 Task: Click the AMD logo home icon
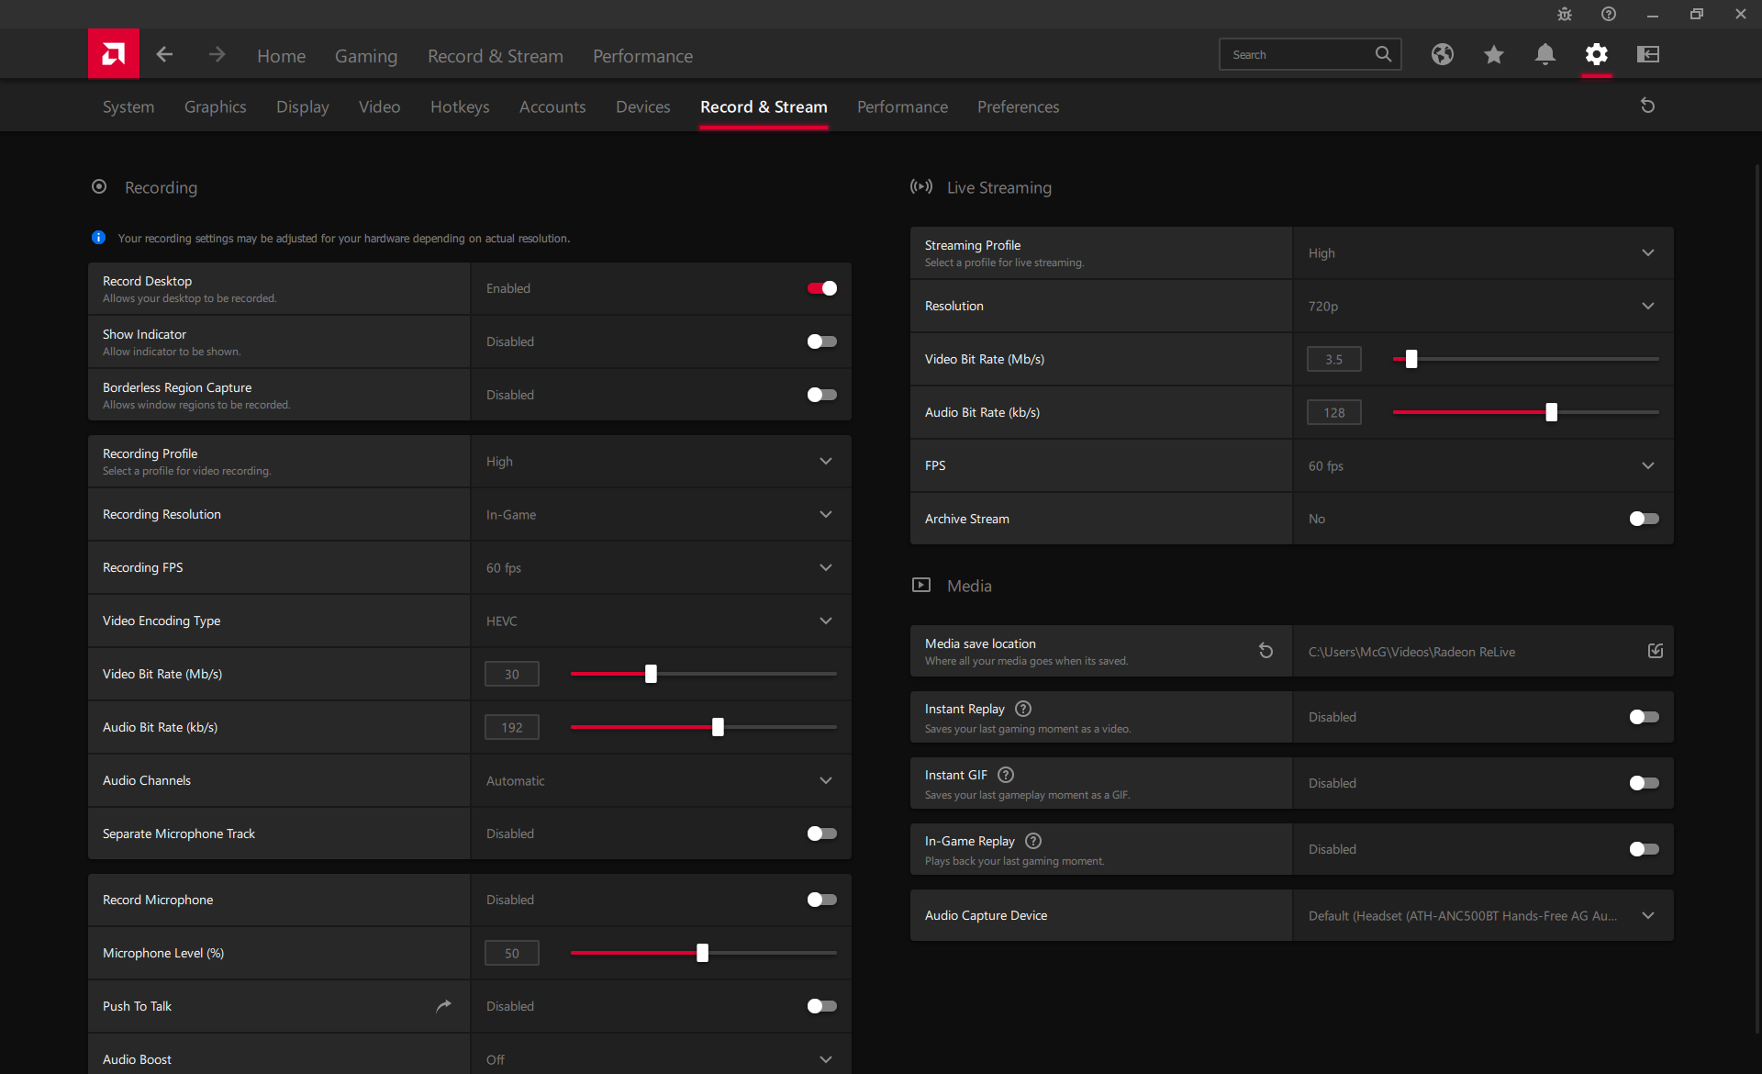coord(113,54)
